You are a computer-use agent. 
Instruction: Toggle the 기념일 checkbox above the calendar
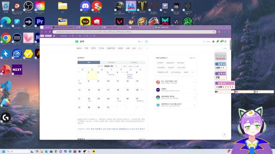[x=135, y=66]
